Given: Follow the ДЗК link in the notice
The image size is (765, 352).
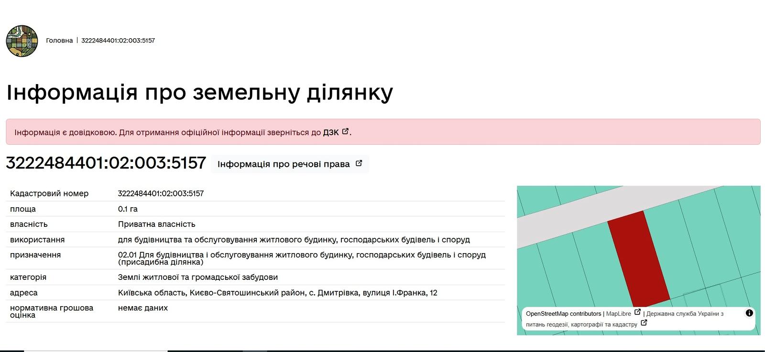Looking at the screenshot, I should [x=331, y=132].
